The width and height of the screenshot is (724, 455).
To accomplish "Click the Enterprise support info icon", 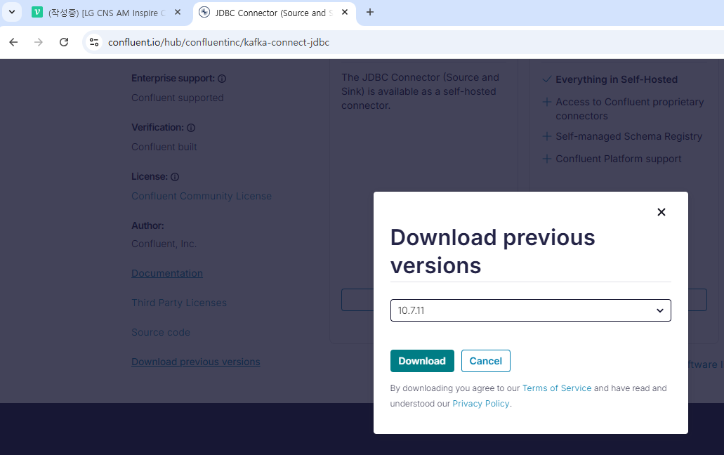I will pos(222,79).
